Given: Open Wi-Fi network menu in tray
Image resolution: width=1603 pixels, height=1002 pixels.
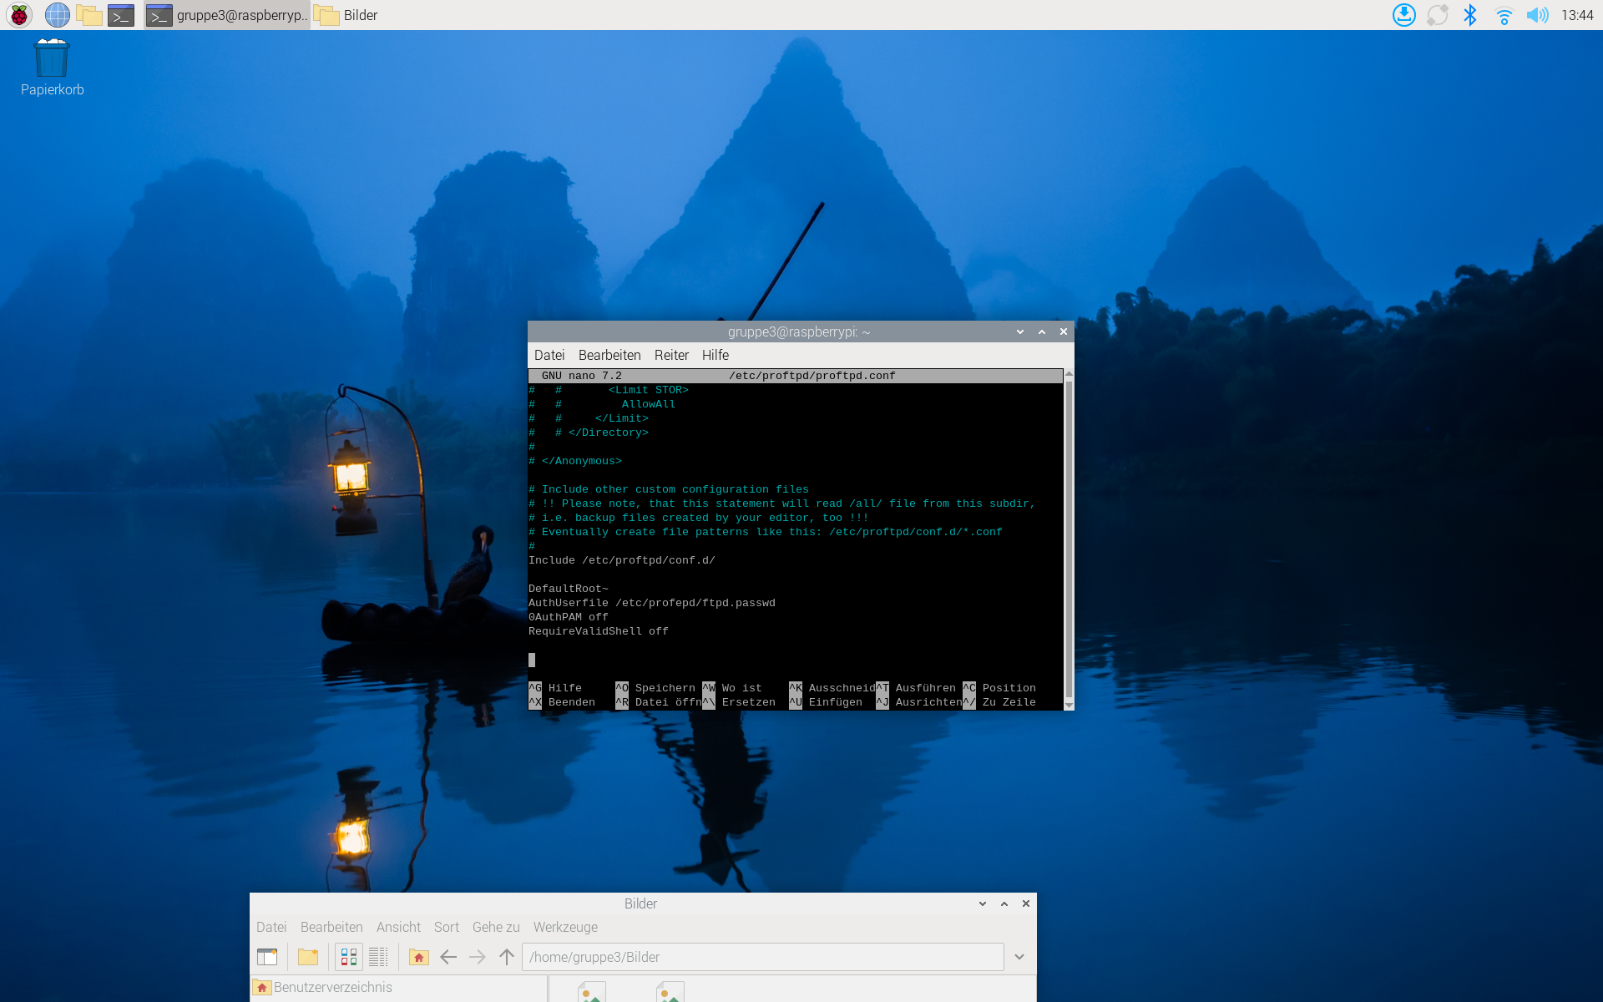Looking at the screenshot, I should coord(1504,15).
